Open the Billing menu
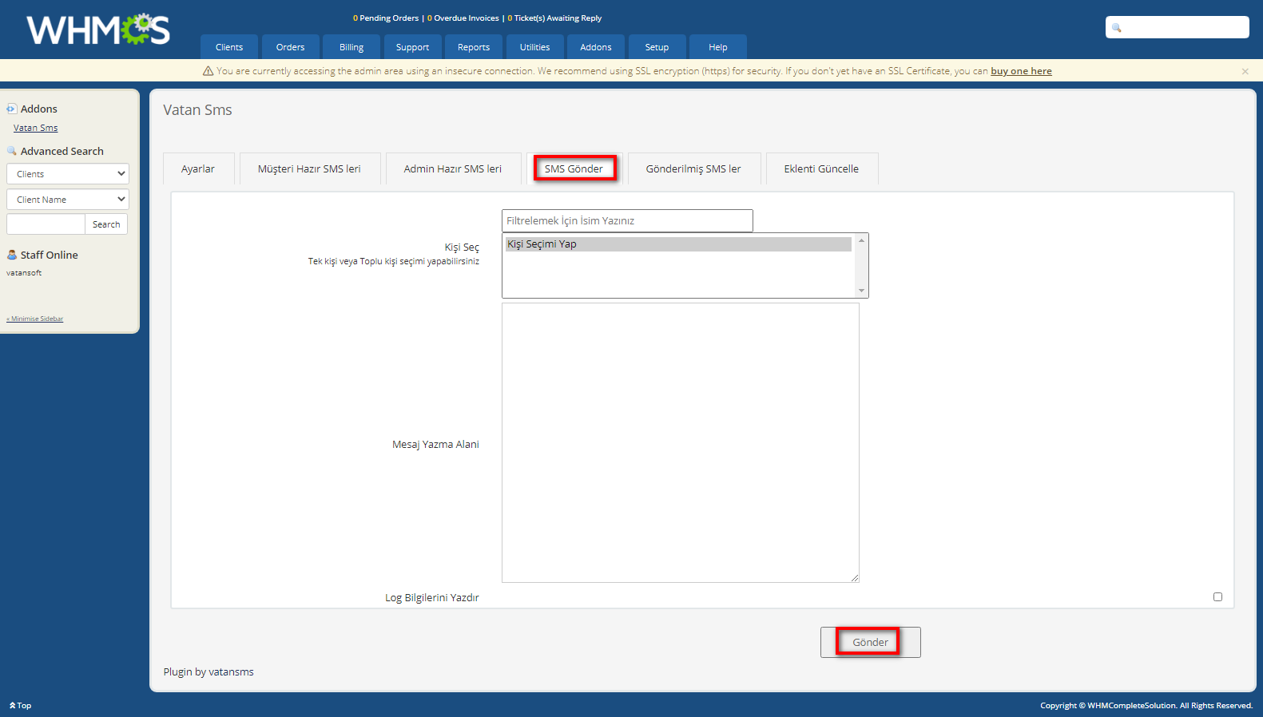The height and width of the screenshot is (717, 1263). (351, 47)
